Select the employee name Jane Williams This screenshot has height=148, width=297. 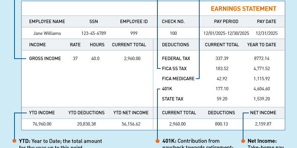pyautogui.click(x=47, y=33)
